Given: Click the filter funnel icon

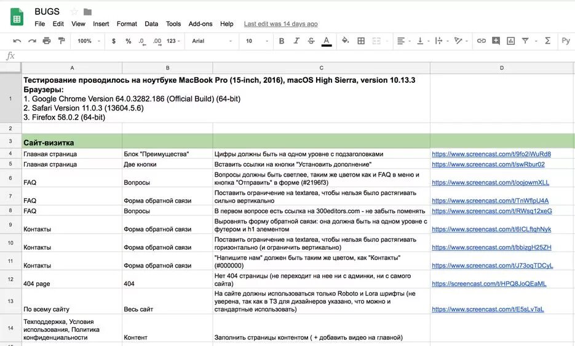Looking at the screenshot, I should [x=525, y=41].
